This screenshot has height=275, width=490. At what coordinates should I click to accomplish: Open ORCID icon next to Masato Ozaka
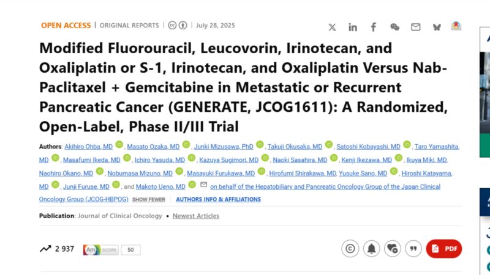point(186,144)
